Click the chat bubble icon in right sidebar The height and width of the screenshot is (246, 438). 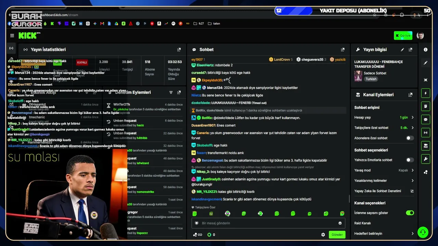click(426, 120)
